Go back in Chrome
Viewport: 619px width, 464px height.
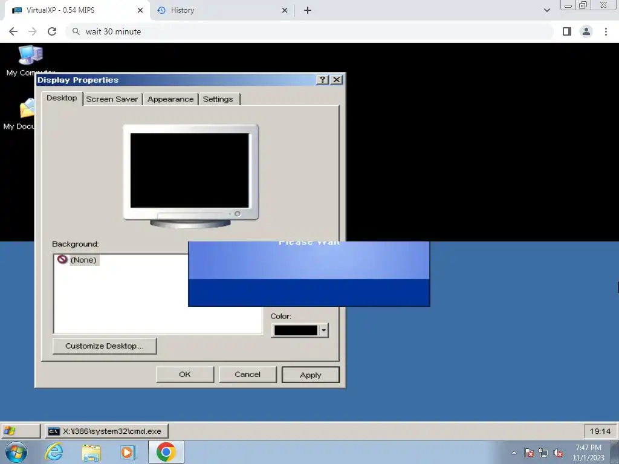point(13,31)
